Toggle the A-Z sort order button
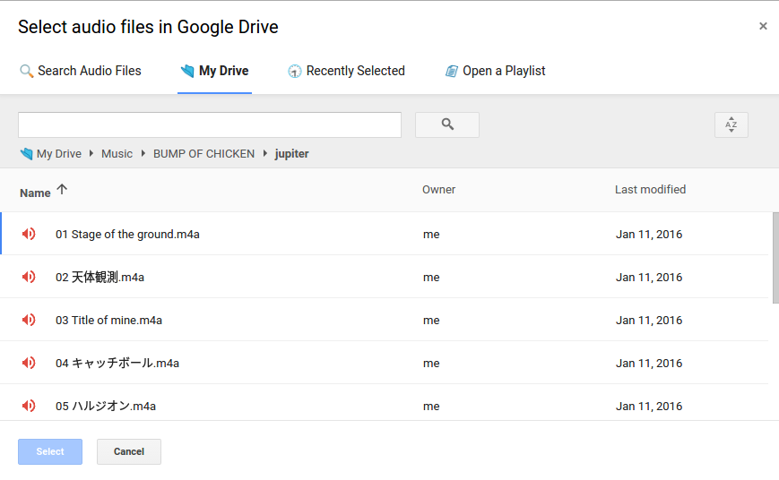The width and height of the screenshot is (779, 480). (x=731, y=124)
